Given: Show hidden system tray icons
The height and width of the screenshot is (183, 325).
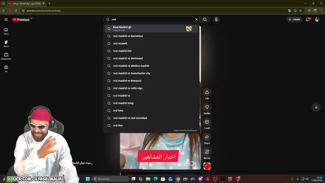Looking at the screenshot, I should [x=292, y=179].
